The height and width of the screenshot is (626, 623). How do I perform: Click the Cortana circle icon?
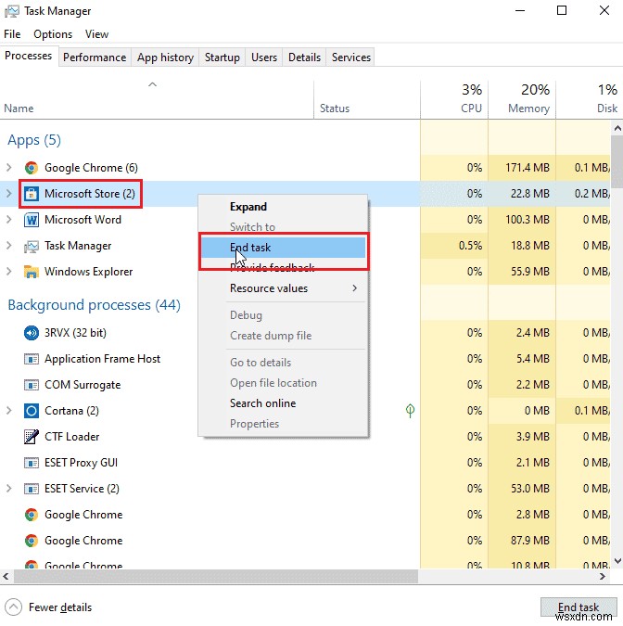[x=32, y=411]
